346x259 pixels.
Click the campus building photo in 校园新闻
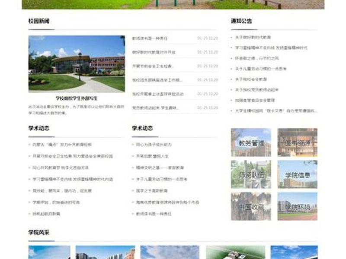tap(77, 64)
